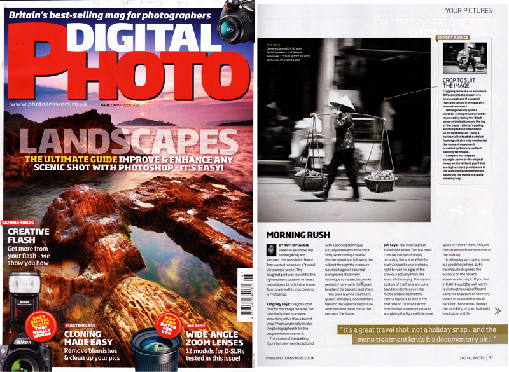Screen dimensions: 509x372
Task: Click the author portrait beside the byline
Action: [272, 250]
